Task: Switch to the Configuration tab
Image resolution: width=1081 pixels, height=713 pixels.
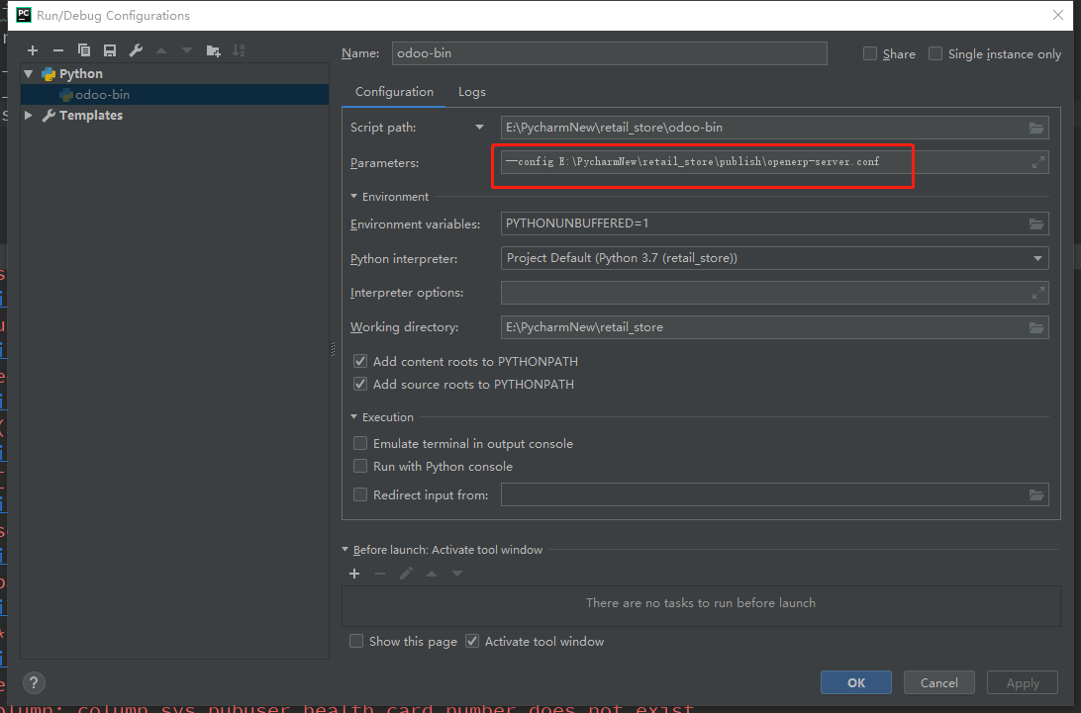Action: [394, 92]
